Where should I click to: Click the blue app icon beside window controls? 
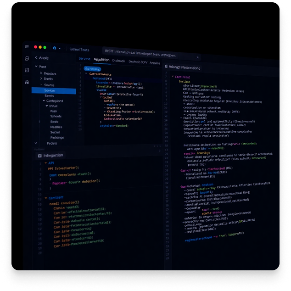[x=55, y=47]
